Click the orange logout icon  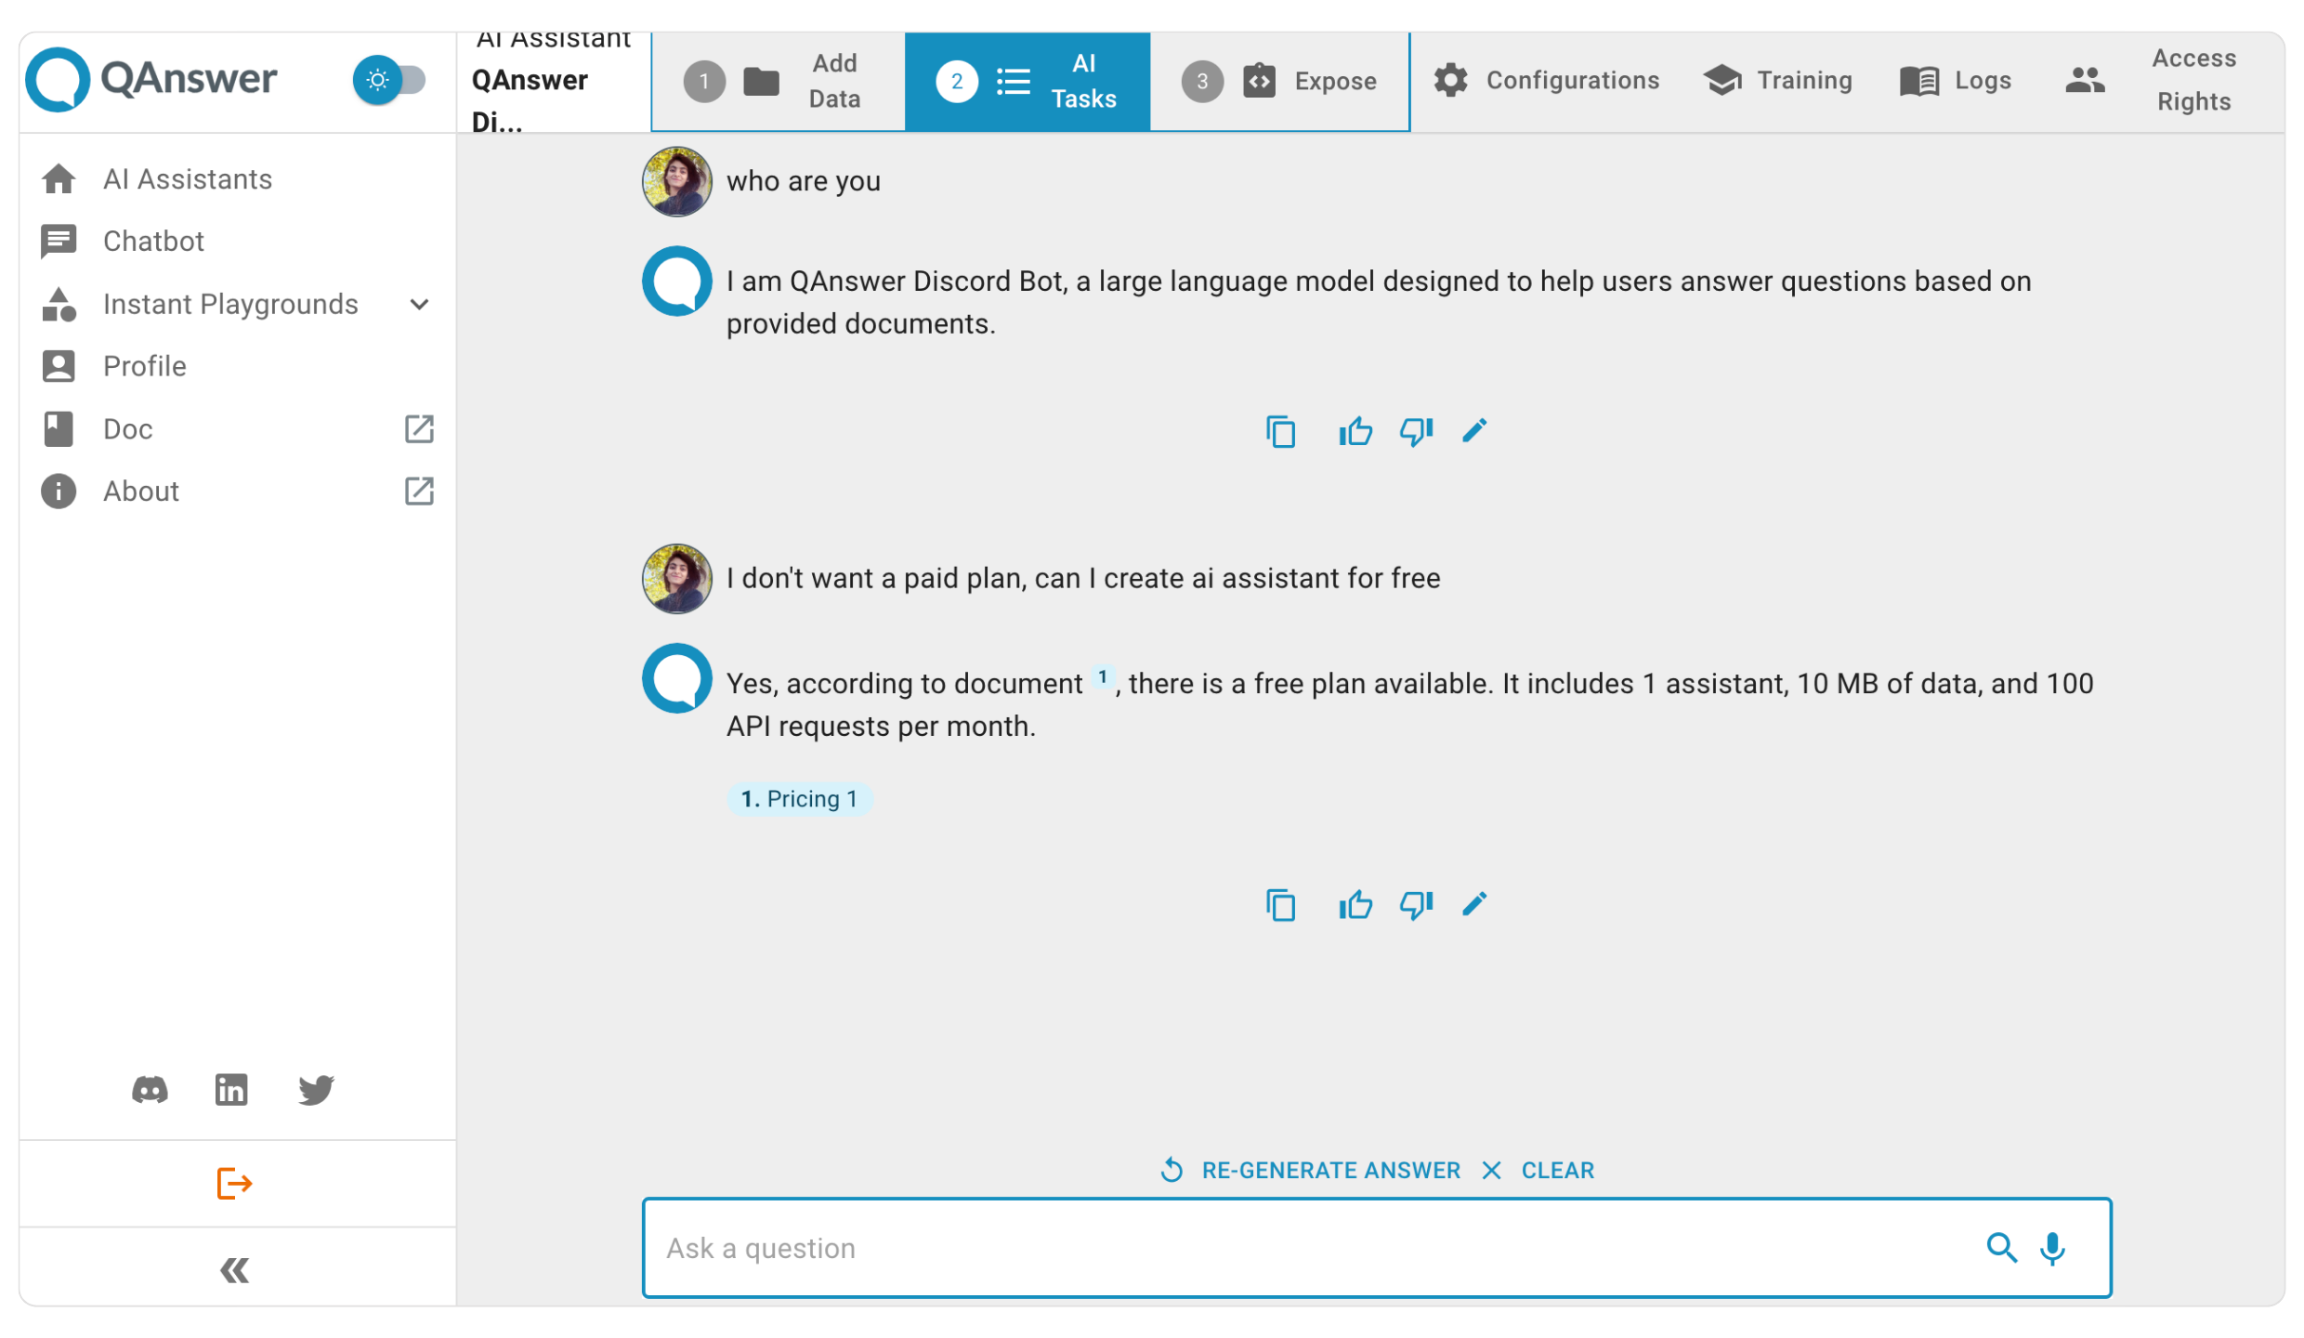tap(234, 1184)
